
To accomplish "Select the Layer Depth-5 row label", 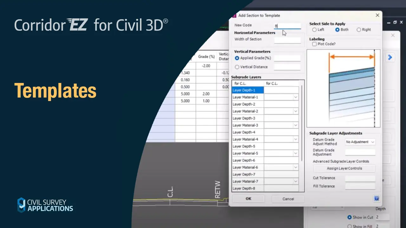I will coord(248,146).
